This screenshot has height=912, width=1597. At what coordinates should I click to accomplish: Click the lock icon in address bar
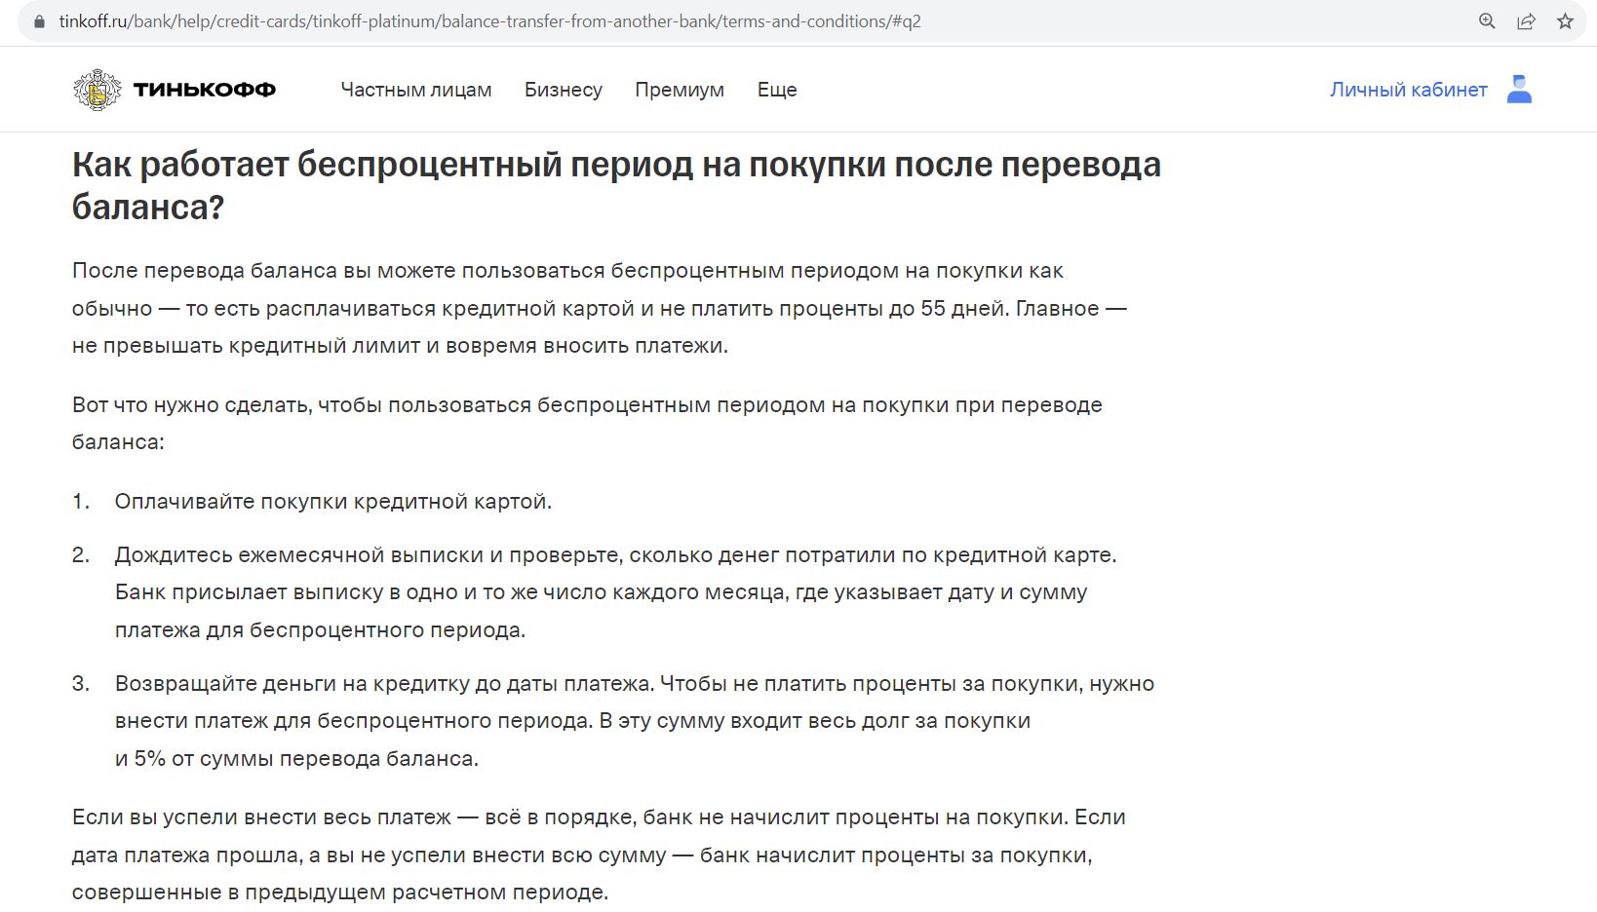[x=39, y=20]
